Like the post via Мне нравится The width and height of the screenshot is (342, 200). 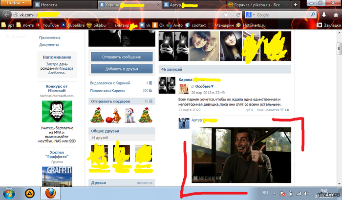point(273,110)
